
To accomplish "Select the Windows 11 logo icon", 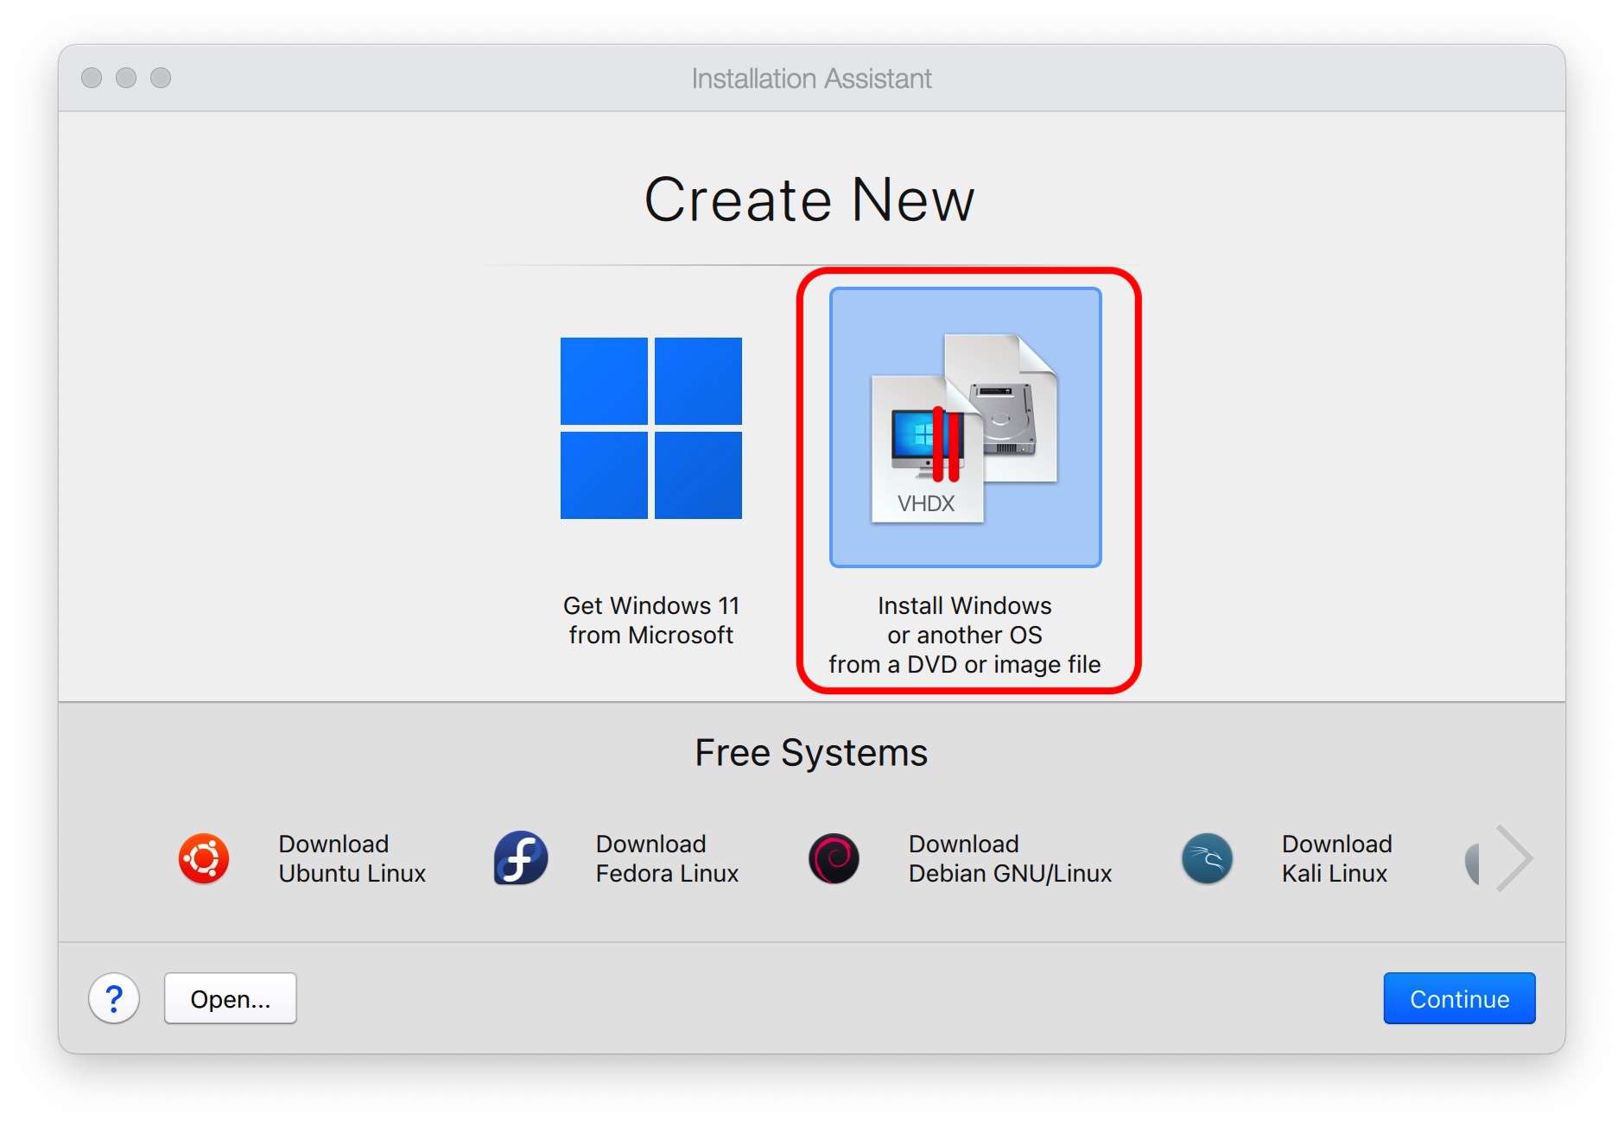I will pos(651,429).
